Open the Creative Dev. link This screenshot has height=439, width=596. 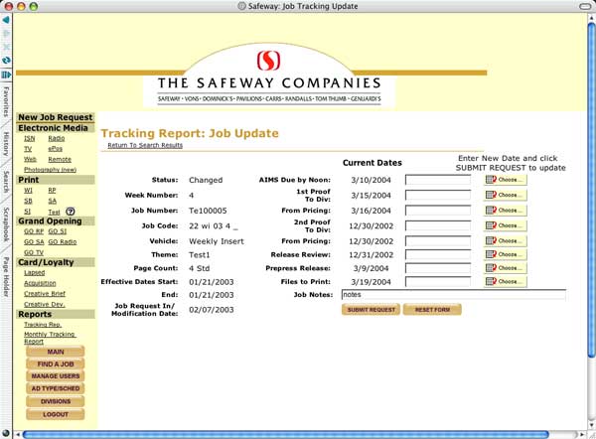click(45, 304)
